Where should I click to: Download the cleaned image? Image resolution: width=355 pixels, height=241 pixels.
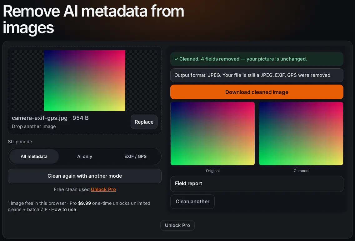(x=257, y=92)
